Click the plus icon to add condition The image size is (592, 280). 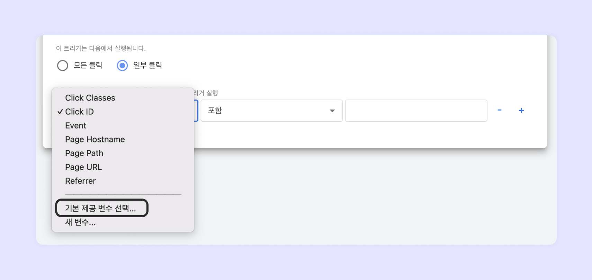pyautogui.click(x=521, y=110)
